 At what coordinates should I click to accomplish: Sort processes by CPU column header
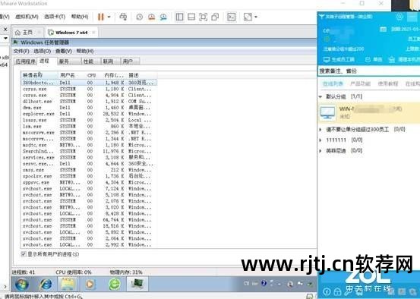click(x=92, y=75)
